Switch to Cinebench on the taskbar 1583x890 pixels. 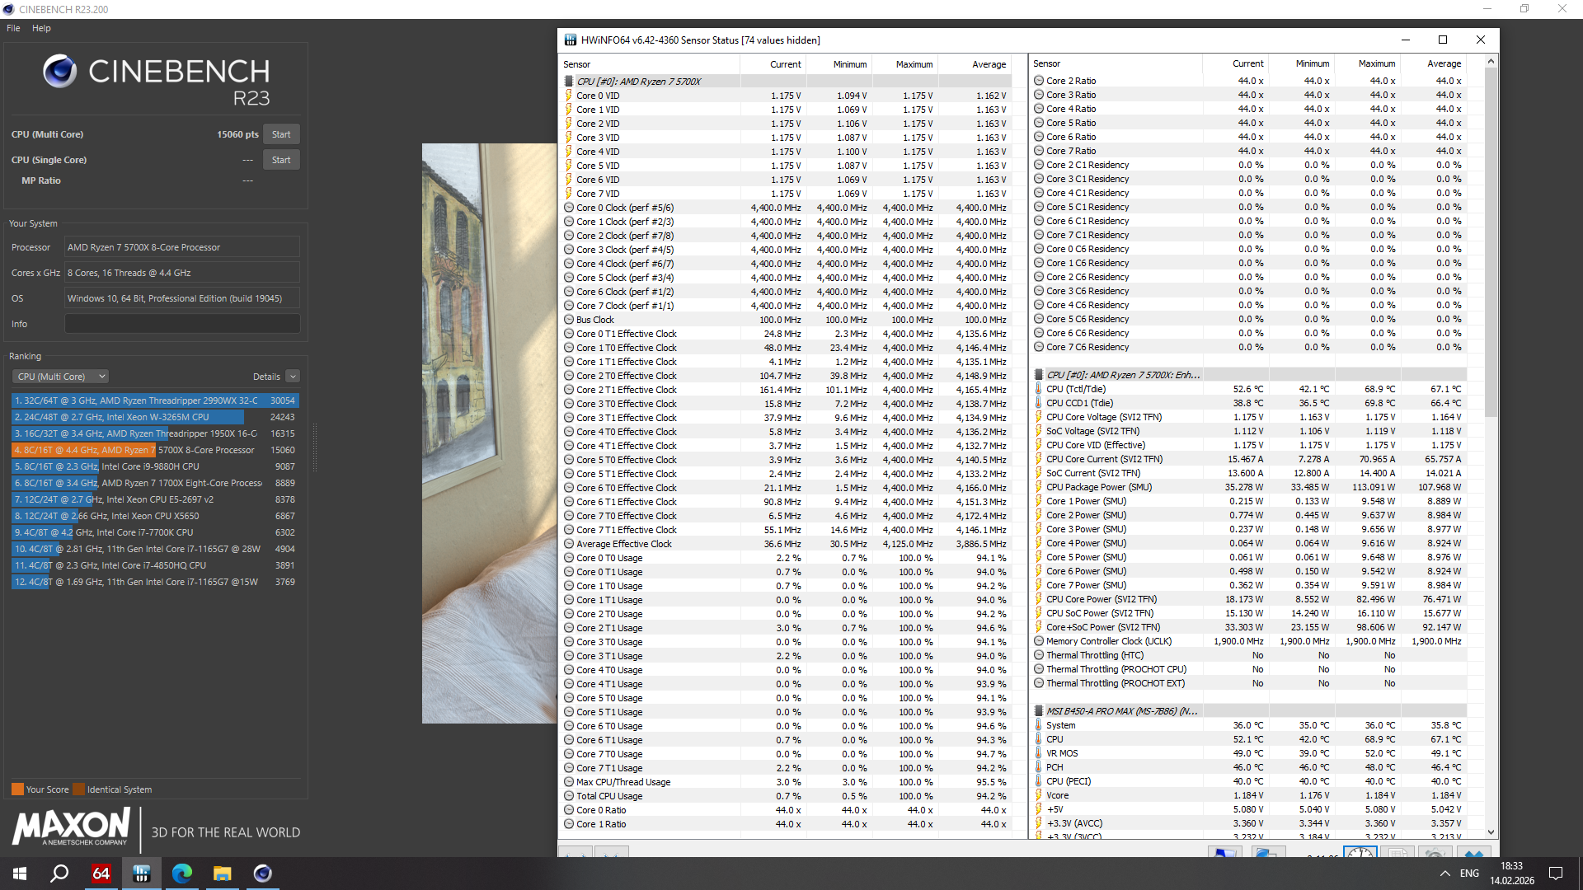tap(263, 874)
